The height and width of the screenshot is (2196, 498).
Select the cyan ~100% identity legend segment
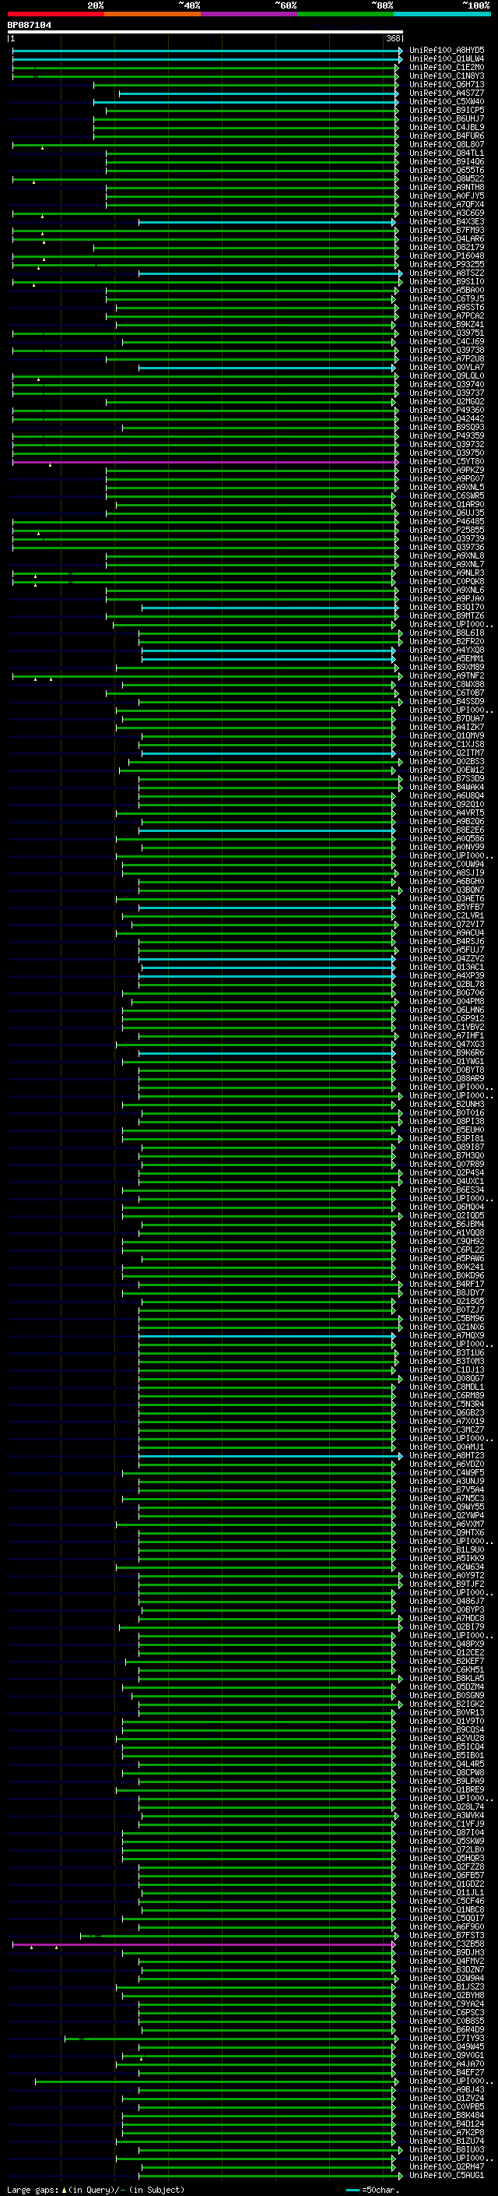pyautogui.click(x=442, y=14)
